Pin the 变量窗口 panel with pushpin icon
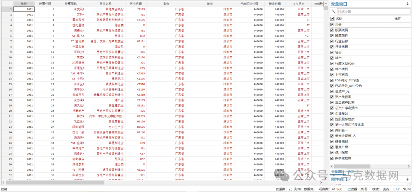412x192 pixels. [x=407, y=4]
